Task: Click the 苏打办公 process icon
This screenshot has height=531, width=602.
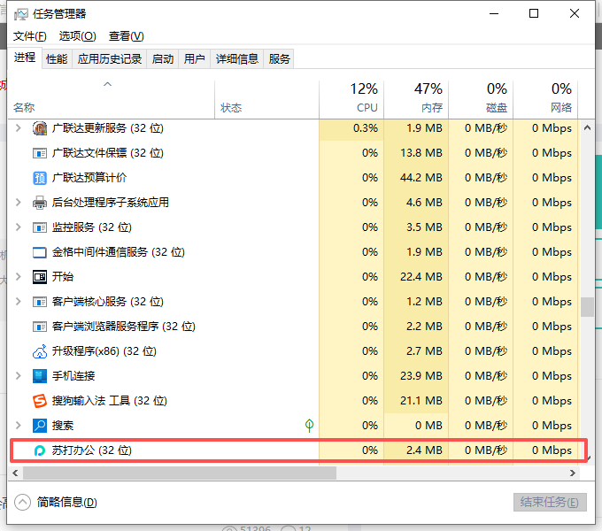Action: click(x=40, y=450)
